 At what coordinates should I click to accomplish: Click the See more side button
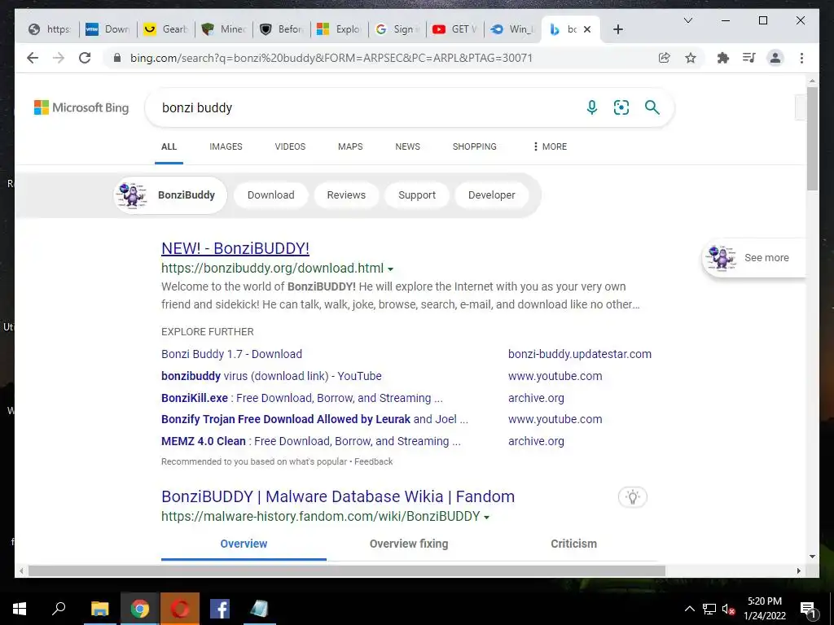coord(753,258)
